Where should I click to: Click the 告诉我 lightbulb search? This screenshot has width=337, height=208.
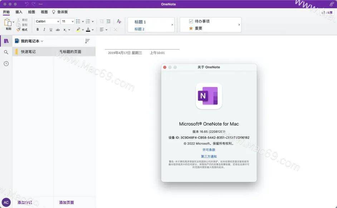pos(60,12)
